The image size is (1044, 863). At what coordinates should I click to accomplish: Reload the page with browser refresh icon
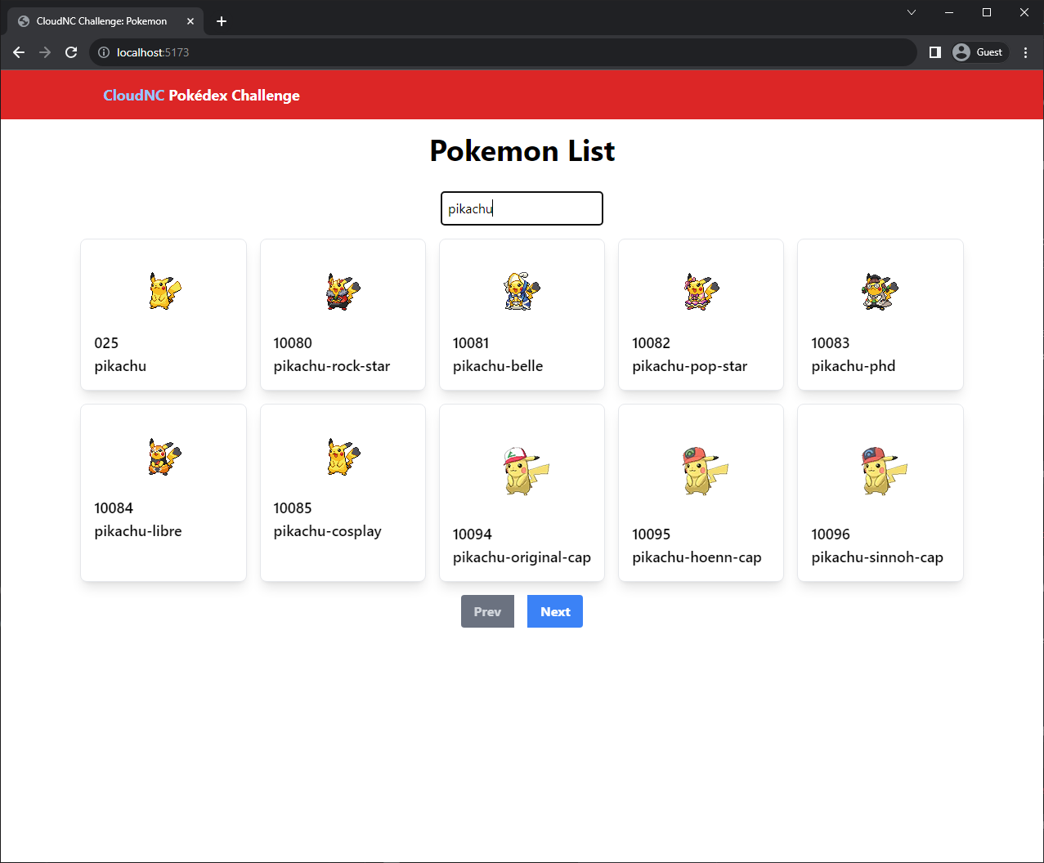tap(71, 52)
